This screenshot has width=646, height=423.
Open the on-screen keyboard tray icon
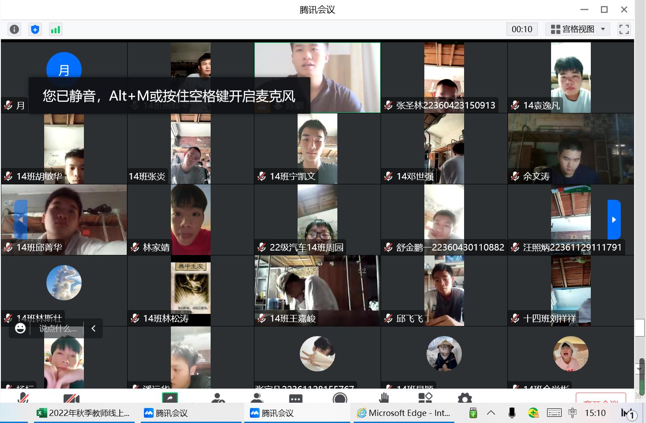pyautogui.click(x=554, y=413)
